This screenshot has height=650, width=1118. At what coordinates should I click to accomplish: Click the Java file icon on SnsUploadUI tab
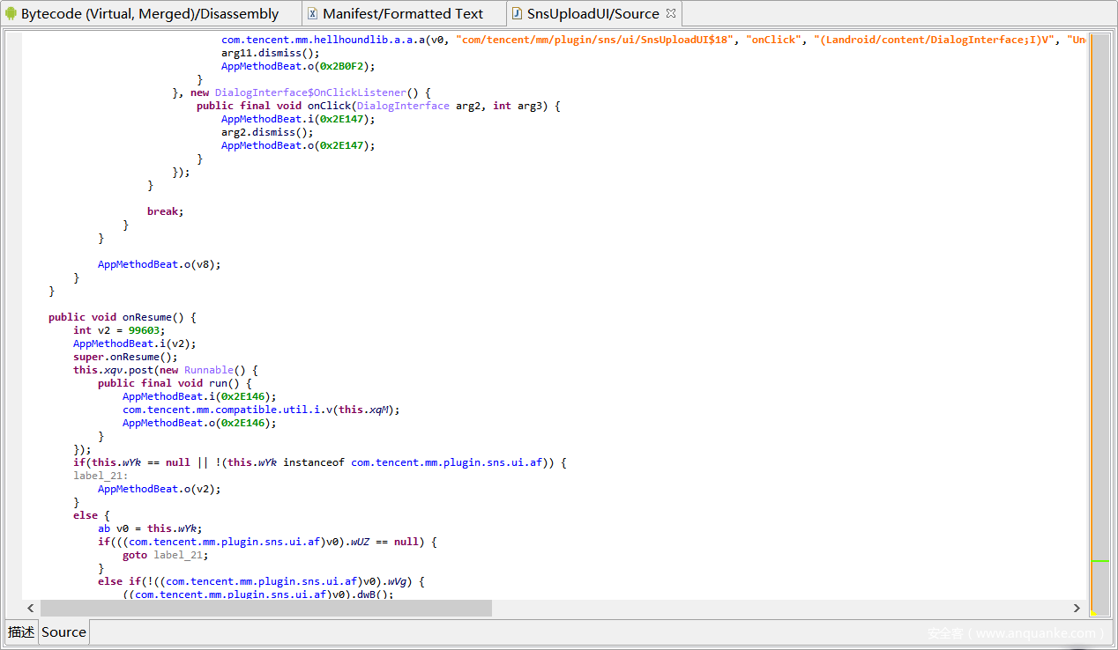pyautogui.click(x=517, y=13)
